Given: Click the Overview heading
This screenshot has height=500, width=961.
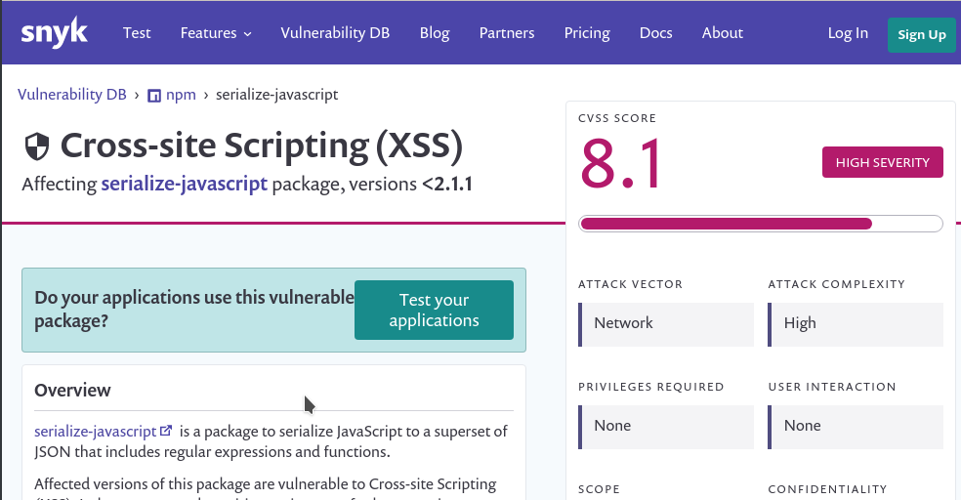Looking at the screenshot, I should click(72, 391).
